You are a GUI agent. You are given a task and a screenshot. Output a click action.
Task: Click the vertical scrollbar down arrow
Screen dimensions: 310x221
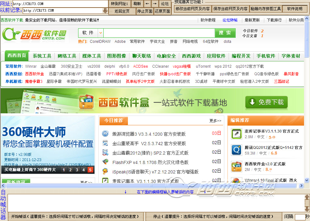(307, 180)
